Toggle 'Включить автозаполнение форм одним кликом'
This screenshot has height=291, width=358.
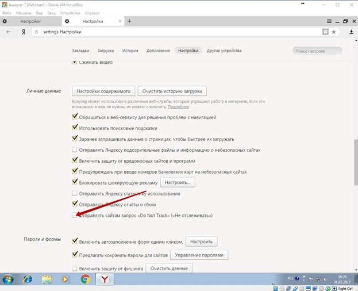click(x=75, y=241)
